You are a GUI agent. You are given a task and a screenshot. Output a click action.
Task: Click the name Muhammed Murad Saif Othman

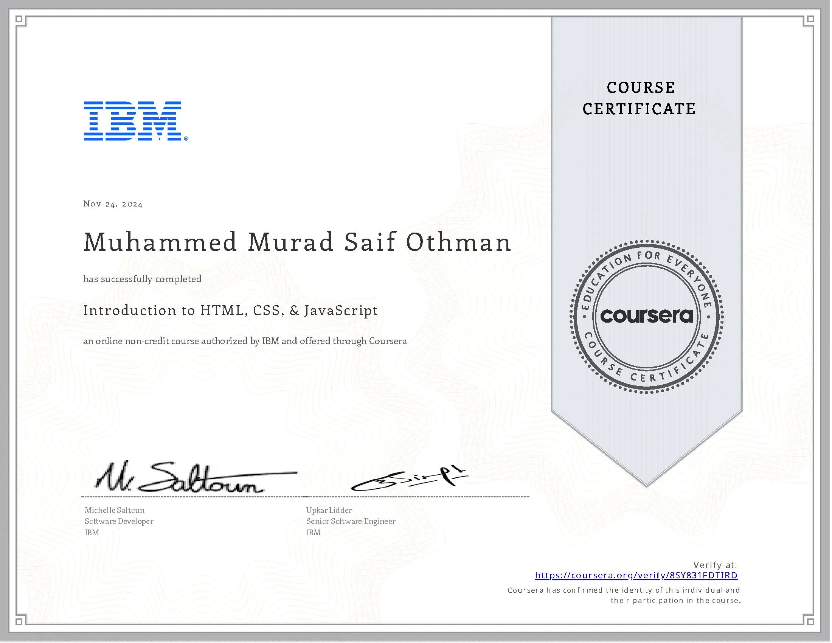[297, 242]
